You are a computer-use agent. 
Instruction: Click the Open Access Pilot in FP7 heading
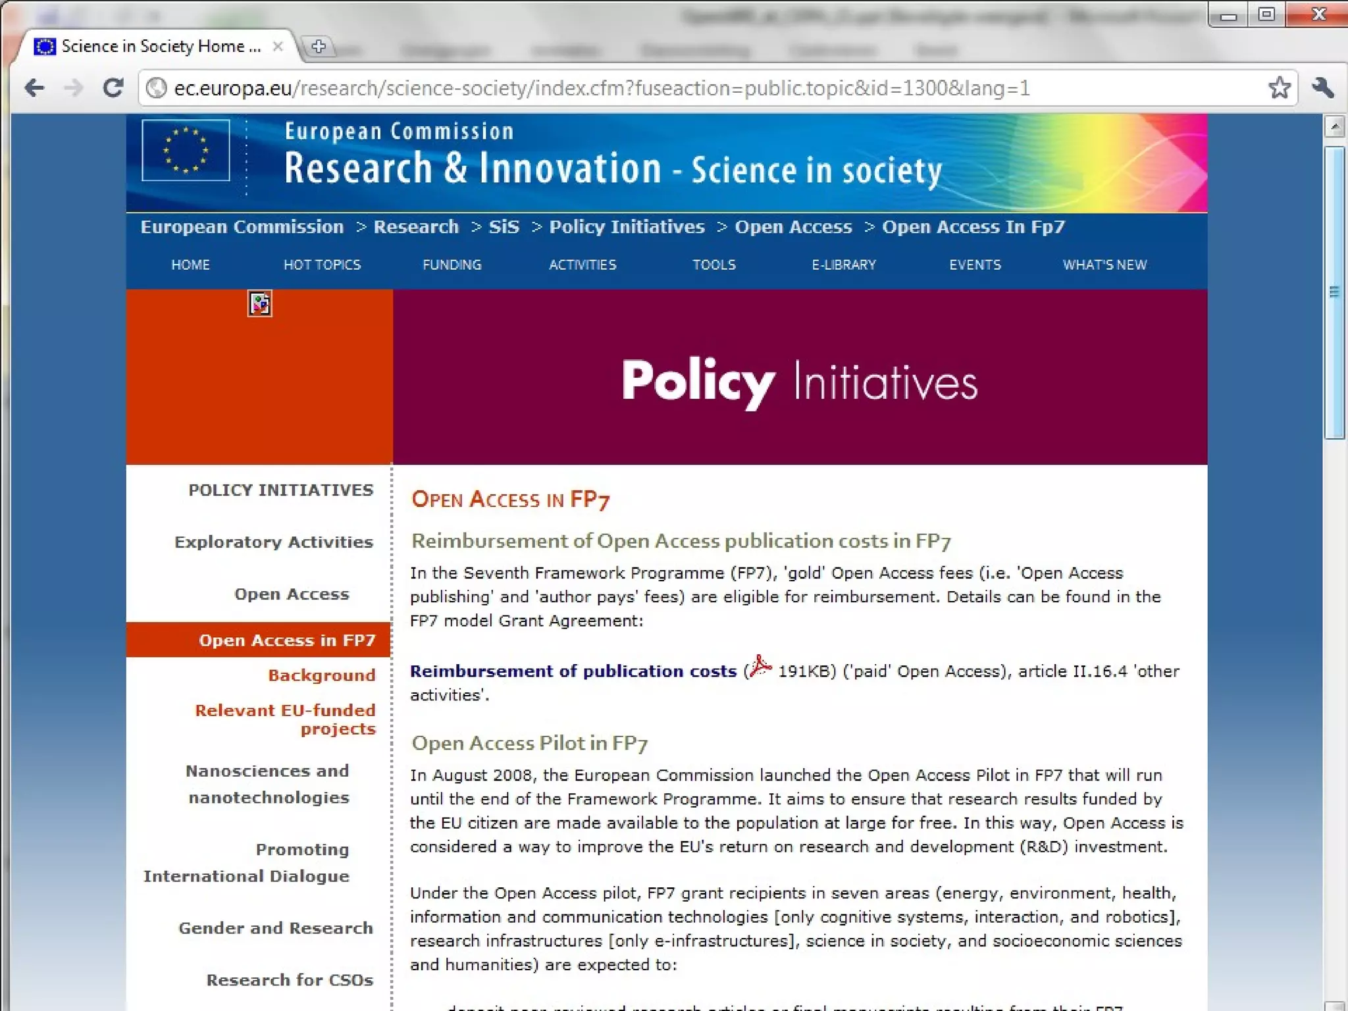click(x=530, y=743)
